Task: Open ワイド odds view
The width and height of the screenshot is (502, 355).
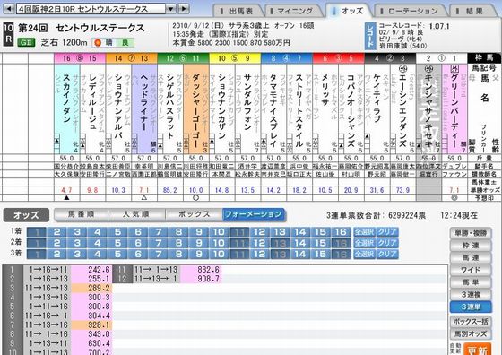Action: click(471, 270)
